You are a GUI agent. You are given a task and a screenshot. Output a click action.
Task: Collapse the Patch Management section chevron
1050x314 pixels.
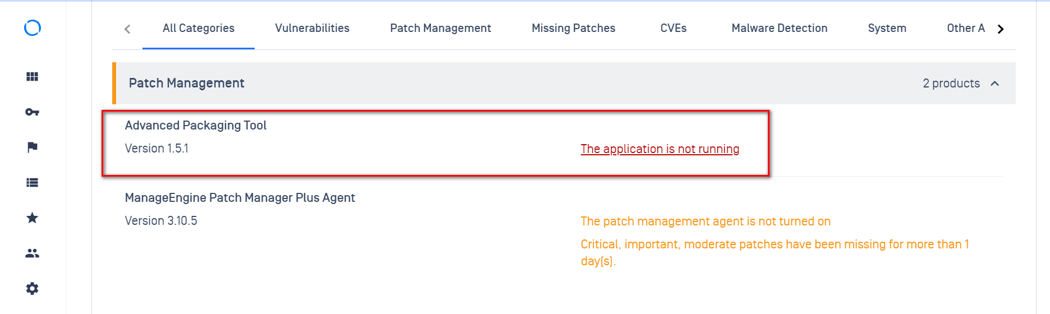point(995,84)
